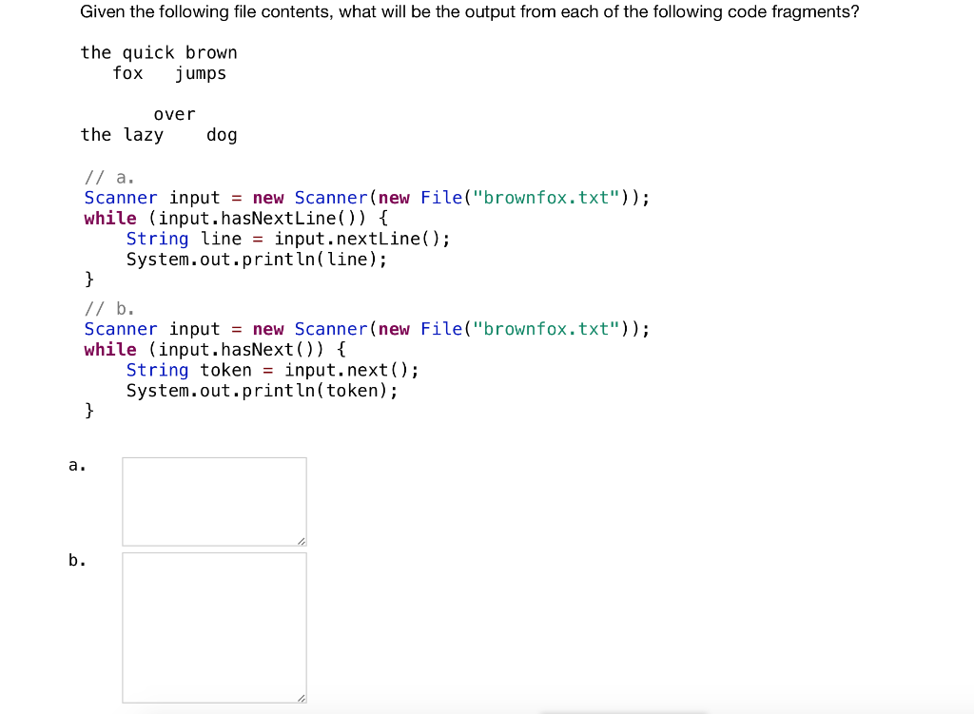Click the Scanner declaration line in fragment b
This screenshot has height=714, width=974.
click(367, 329)
